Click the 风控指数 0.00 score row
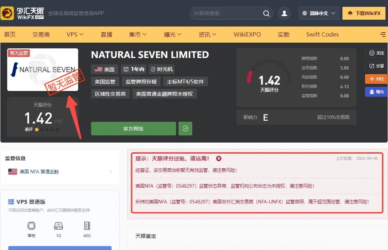388x250 pixels. 325,77
